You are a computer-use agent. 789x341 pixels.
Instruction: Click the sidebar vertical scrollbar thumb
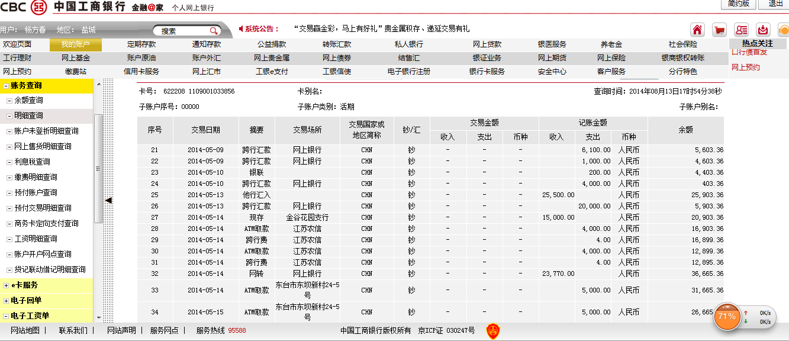(98, 169)
